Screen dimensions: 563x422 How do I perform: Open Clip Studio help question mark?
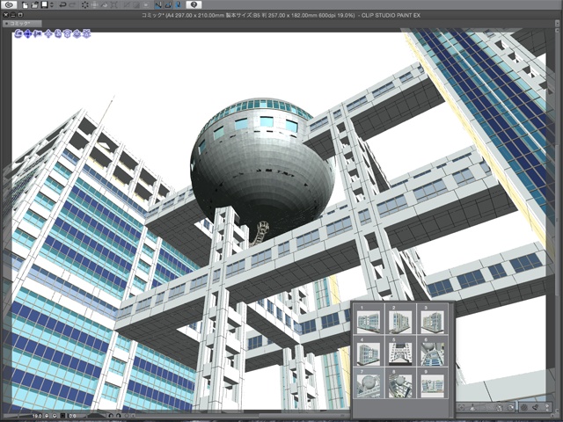coord(194,4)
